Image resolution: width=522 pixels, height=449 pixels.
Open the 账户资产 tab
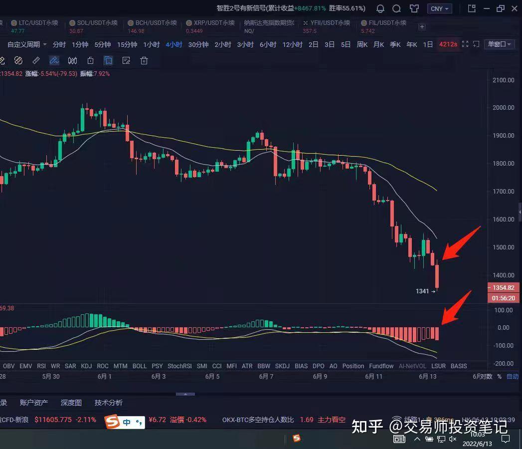pyautogui.click(x=33, y=403)
